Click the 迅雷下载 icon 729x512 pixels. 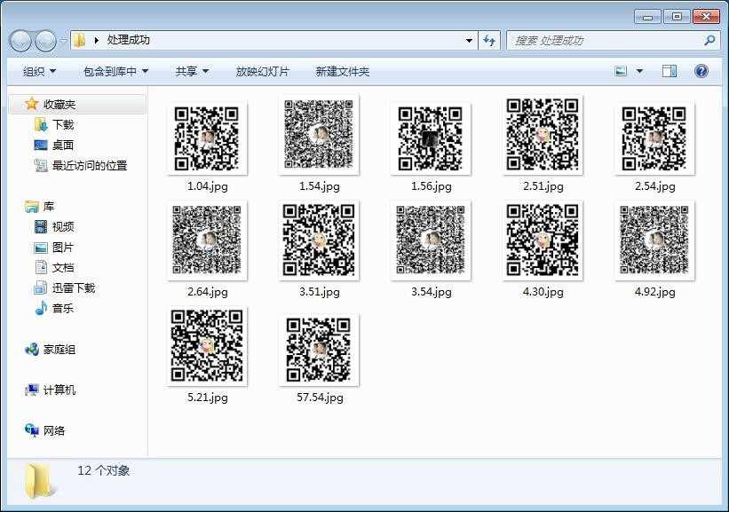(x=41, y=288)
